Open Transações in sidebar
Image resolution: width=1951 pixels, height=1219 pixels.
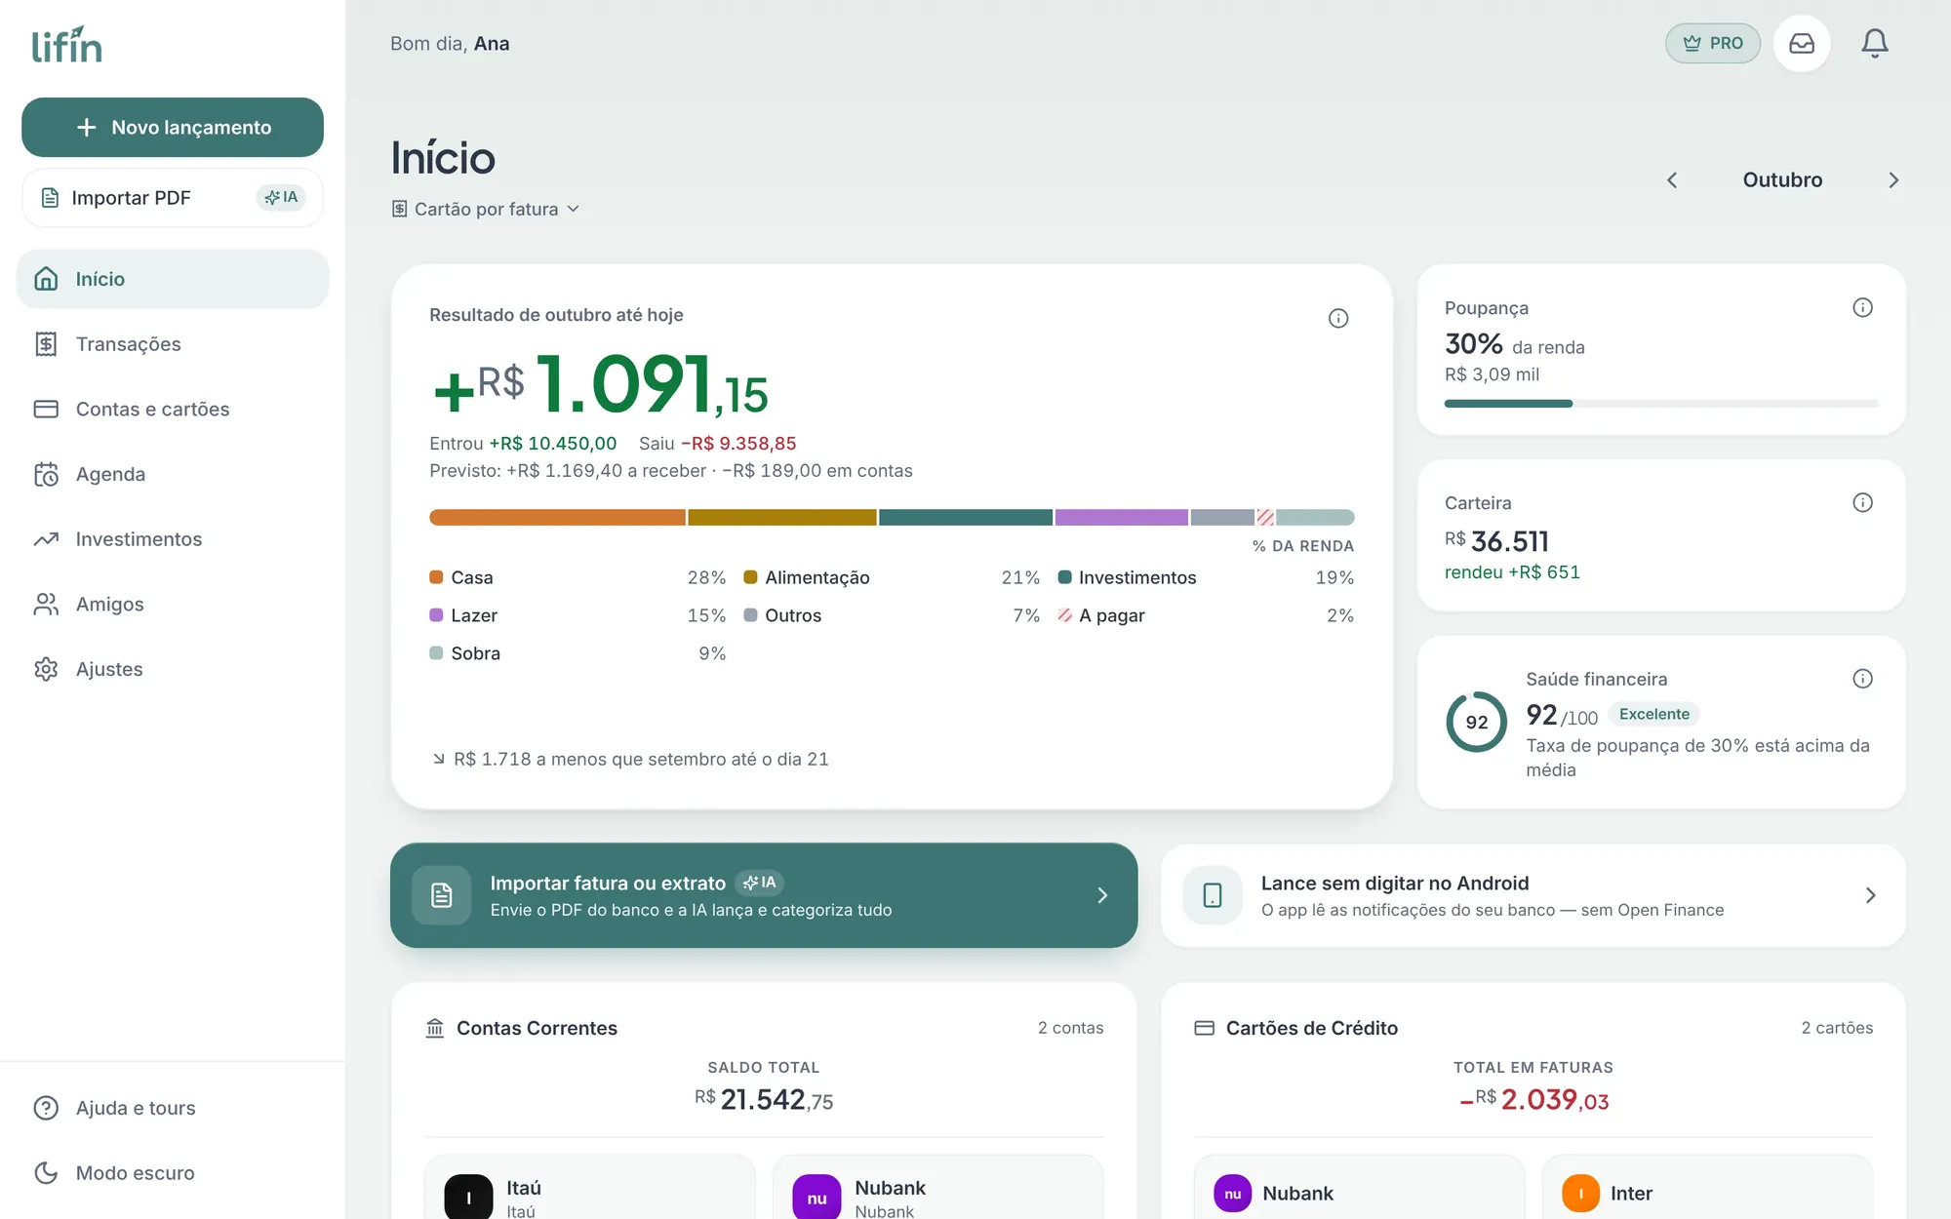click(x=173, y=343)
